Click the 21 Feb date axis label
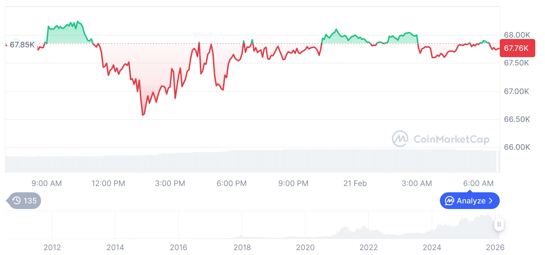This screenshot has height=255, width=545. pyautogui.click(x=355, y=183)
